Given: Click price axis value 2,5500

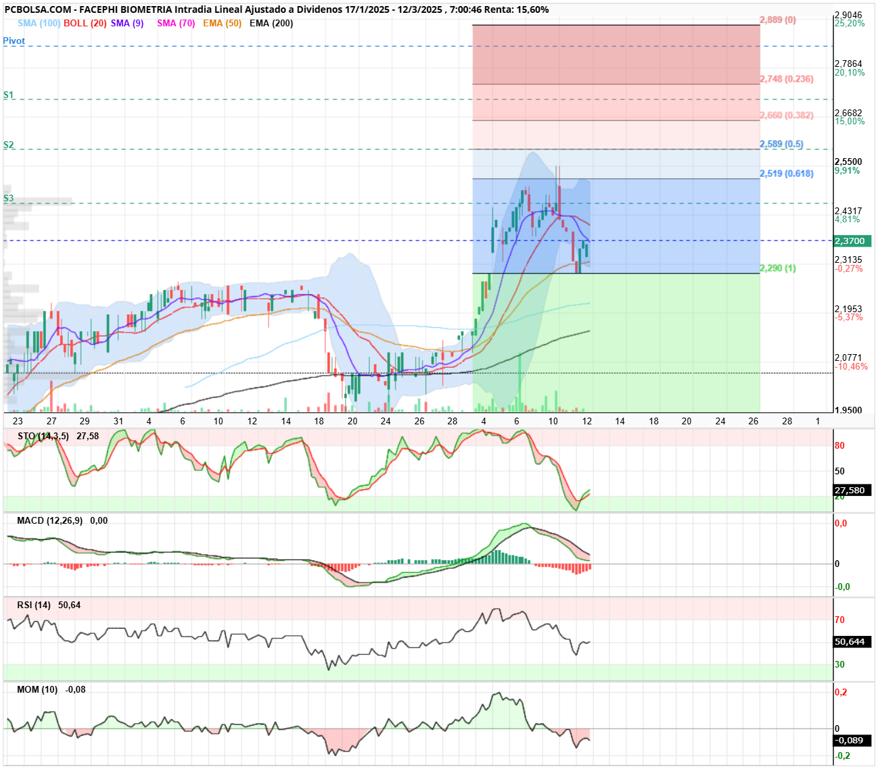Looking at the screenshot, I should pos(848,162).
